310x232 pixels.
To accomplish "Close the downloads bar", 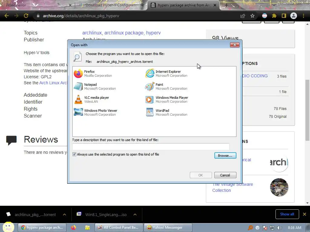I will click(x=305, y=214).
